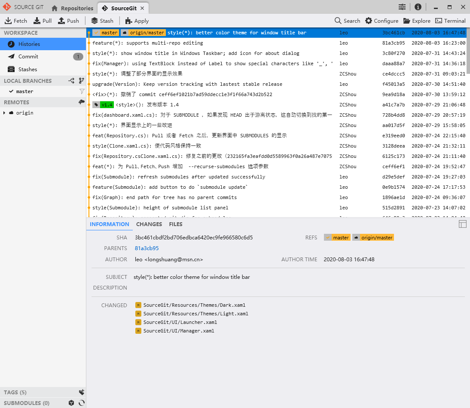Click the master label on the selected commit row
This screenshot has width=470, height=408.
106,33
